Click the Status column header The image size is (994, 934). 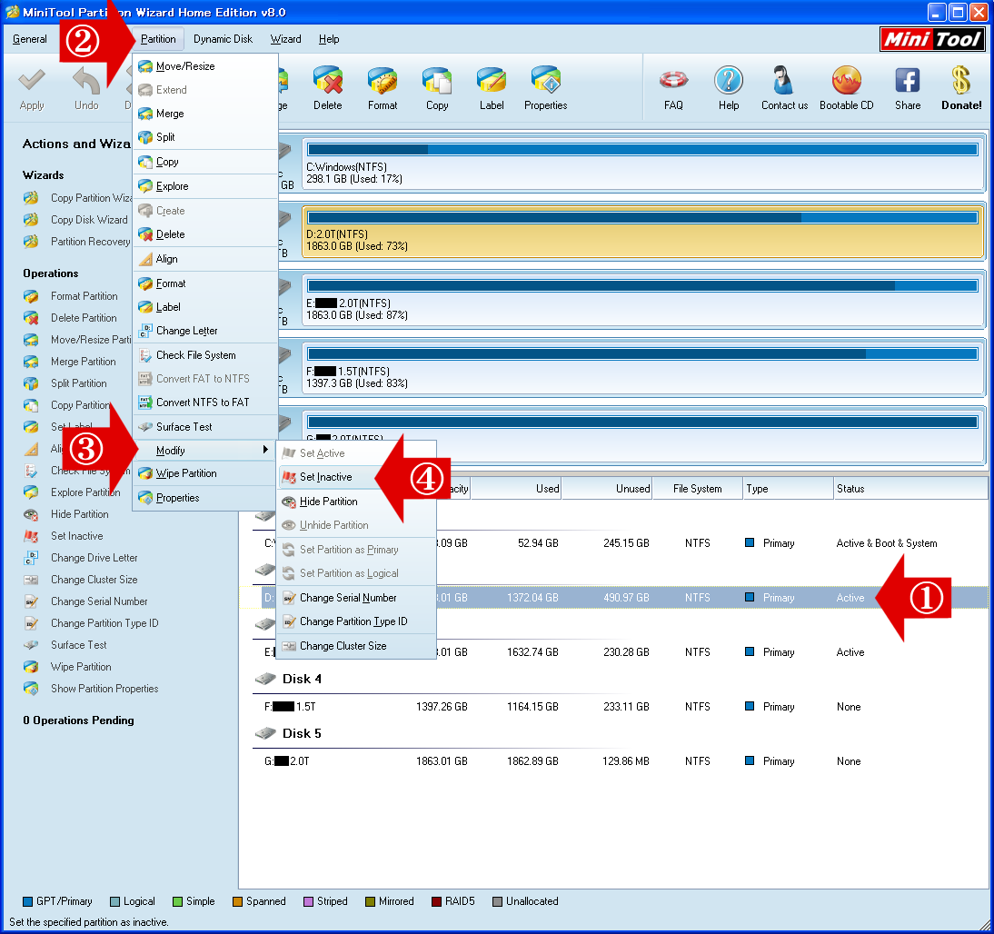coord(910,489)
